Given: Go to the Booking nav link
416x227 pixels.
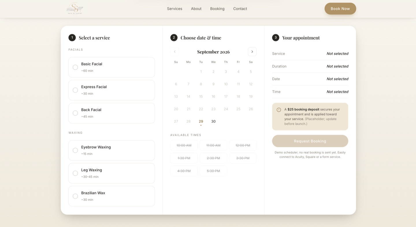Looking at the screenshot, I should coord(217,9).
